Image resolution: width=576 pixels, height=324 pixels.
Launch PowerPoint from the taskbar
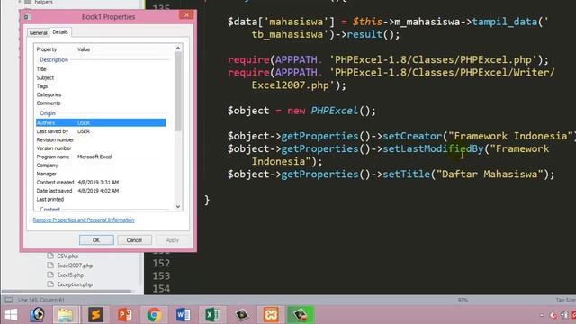[125, 315]
